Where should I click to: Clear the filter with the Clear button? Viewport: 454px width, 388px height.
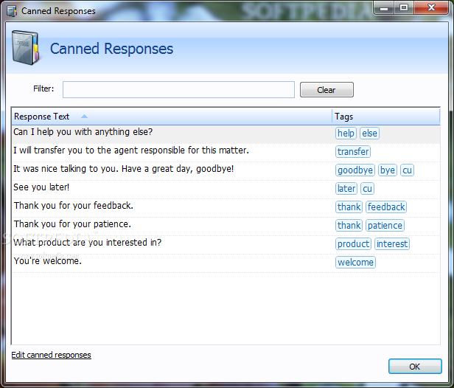pos(326,90)
